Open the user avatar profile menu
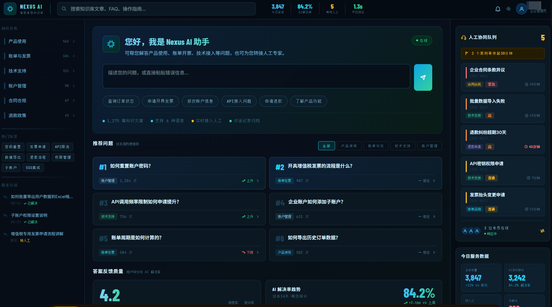This screenshot has width=552, height=307. click(x=522, y=9)
